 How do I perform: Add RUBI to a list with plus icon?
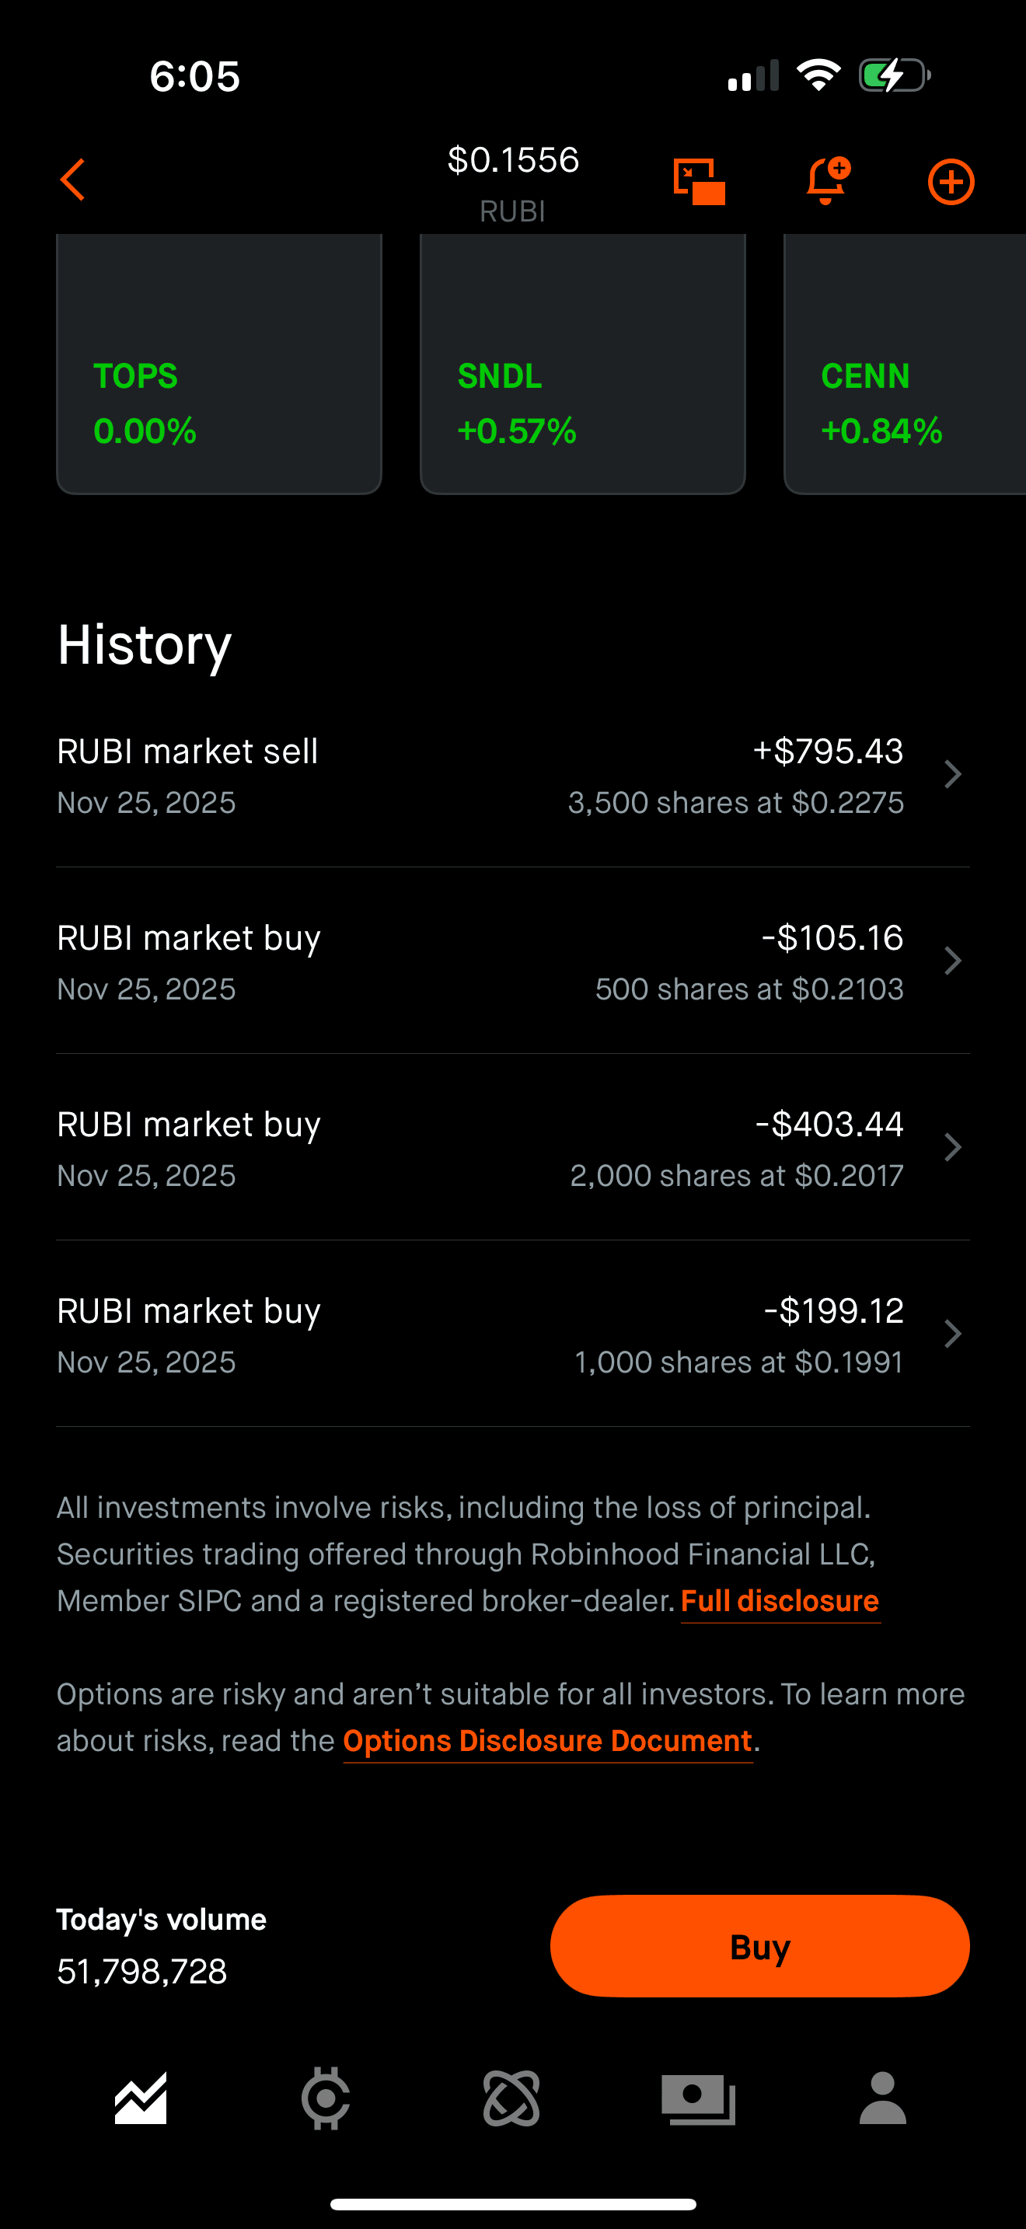[x=951, y=182]
